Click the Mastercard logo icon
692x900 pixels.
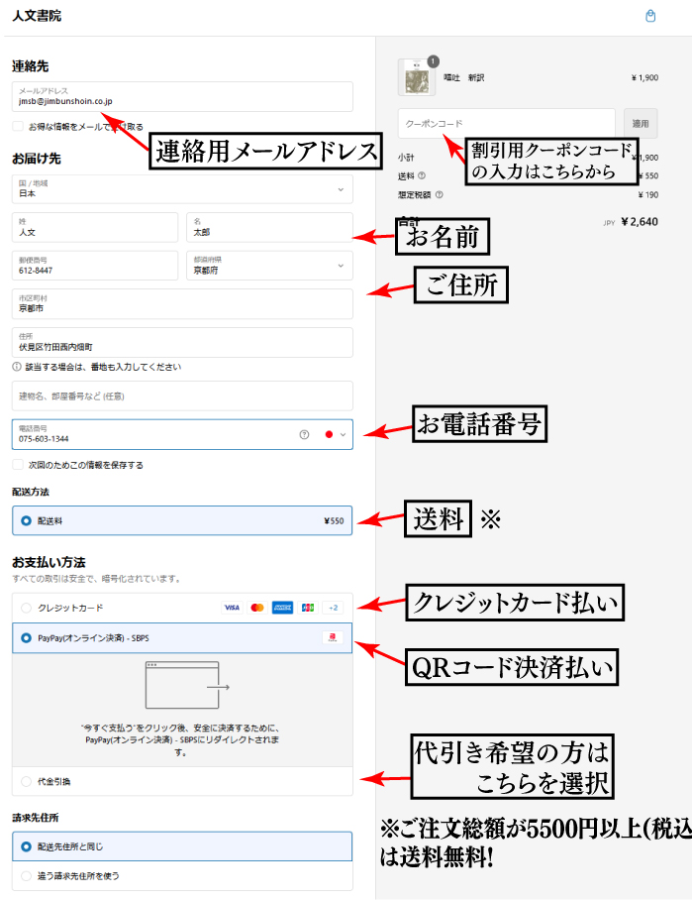(x=257, y=608)
